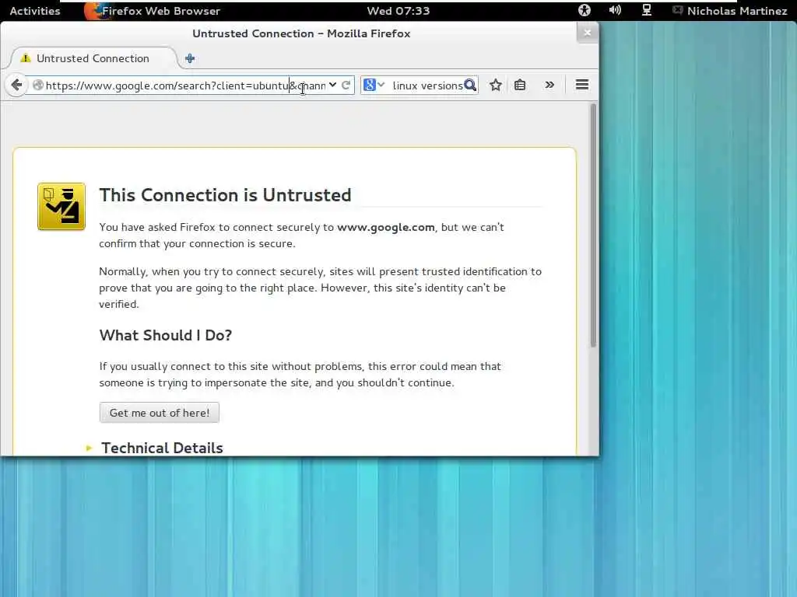Open the network connection icon
The height and width of the screenshot is (597, 797).
click(x=647, y=10)
